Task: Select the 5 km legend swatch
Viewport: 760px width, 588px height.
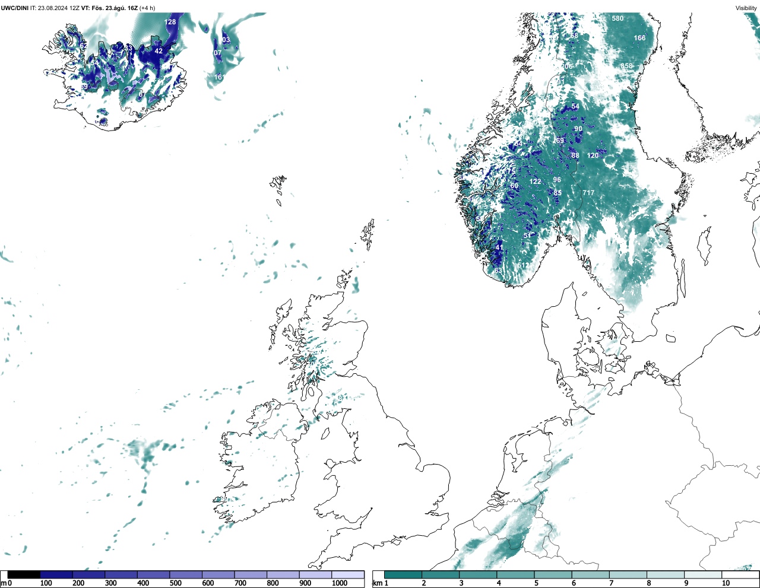Action: (553, 574)
